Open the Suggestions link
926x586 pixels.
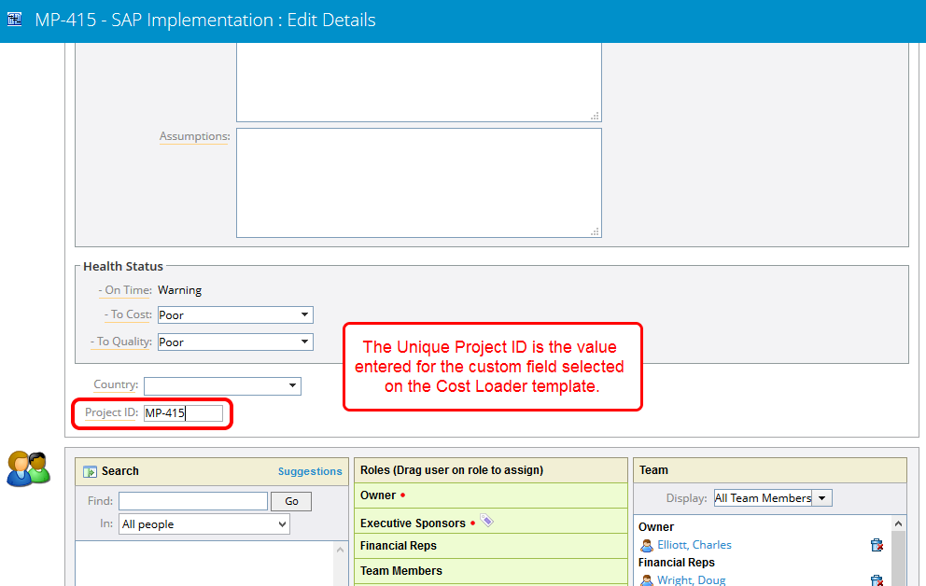310,471
